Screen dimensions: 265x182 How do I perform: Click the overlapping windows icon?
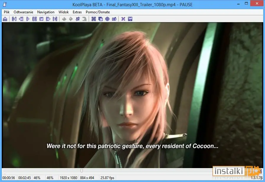click(x=101, y=19)
